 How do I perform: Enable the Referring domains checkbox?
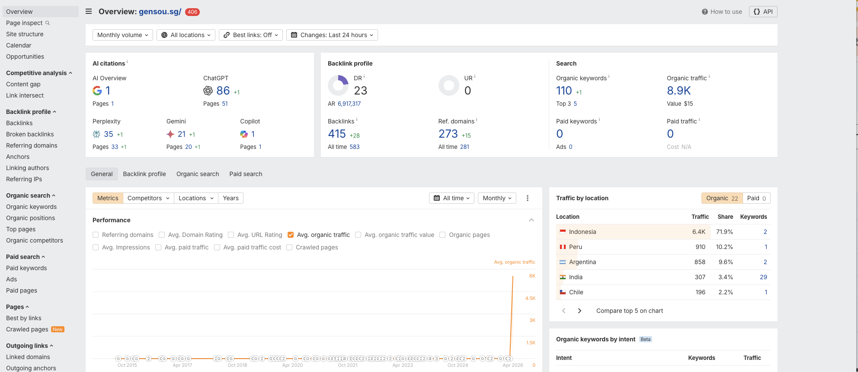click(x=96, y=235)
